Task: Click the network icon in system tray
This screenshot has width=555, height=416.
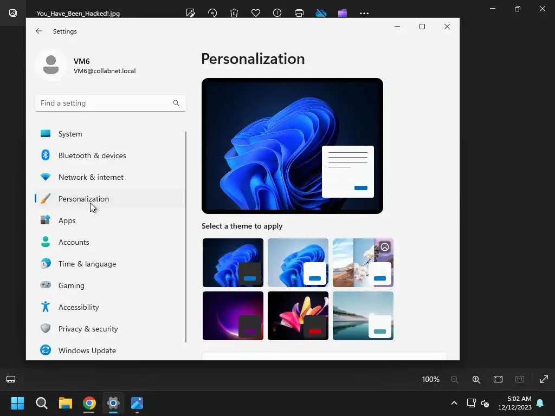Action: pos(471,403)
